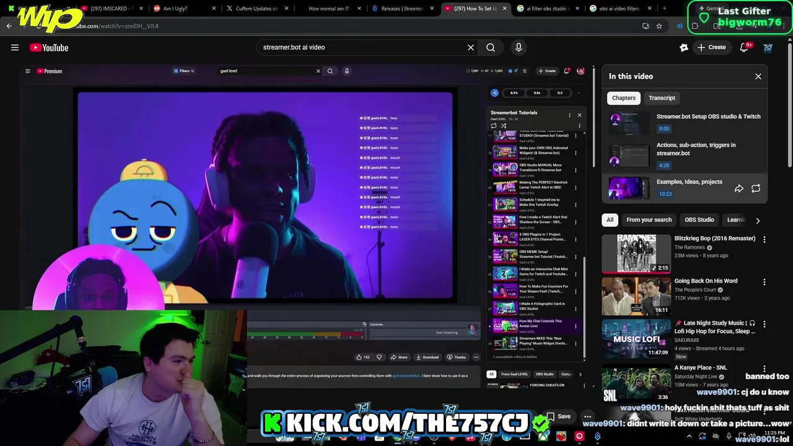Viewport: 793px width, 446px height.
Task: Open options for Blitzkrieg Bop video
Action: click(x=764, y=239)
